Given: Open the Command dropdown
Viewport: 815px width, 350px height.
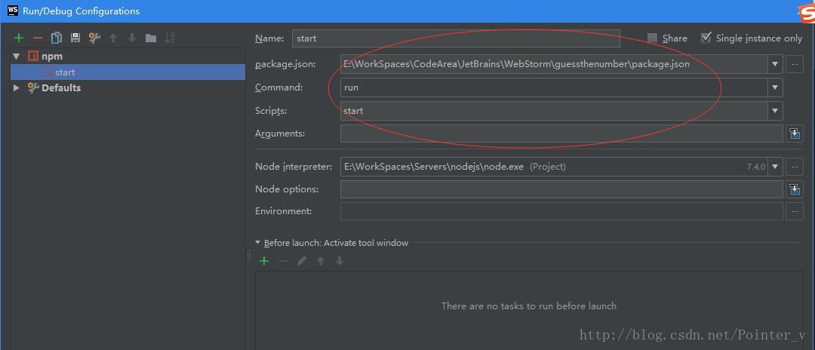Looking at the screenshot, I should coord(775,87).
